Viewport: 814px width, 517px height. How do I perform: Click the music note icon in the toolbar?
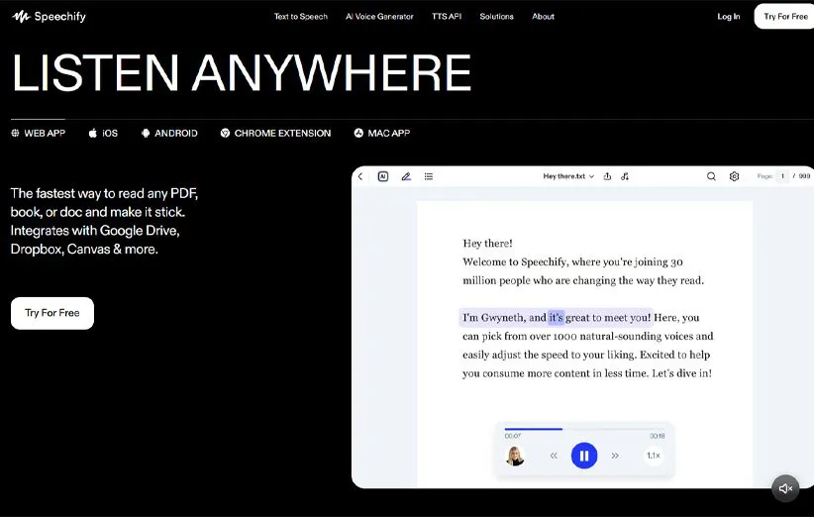tap(625, 176)
